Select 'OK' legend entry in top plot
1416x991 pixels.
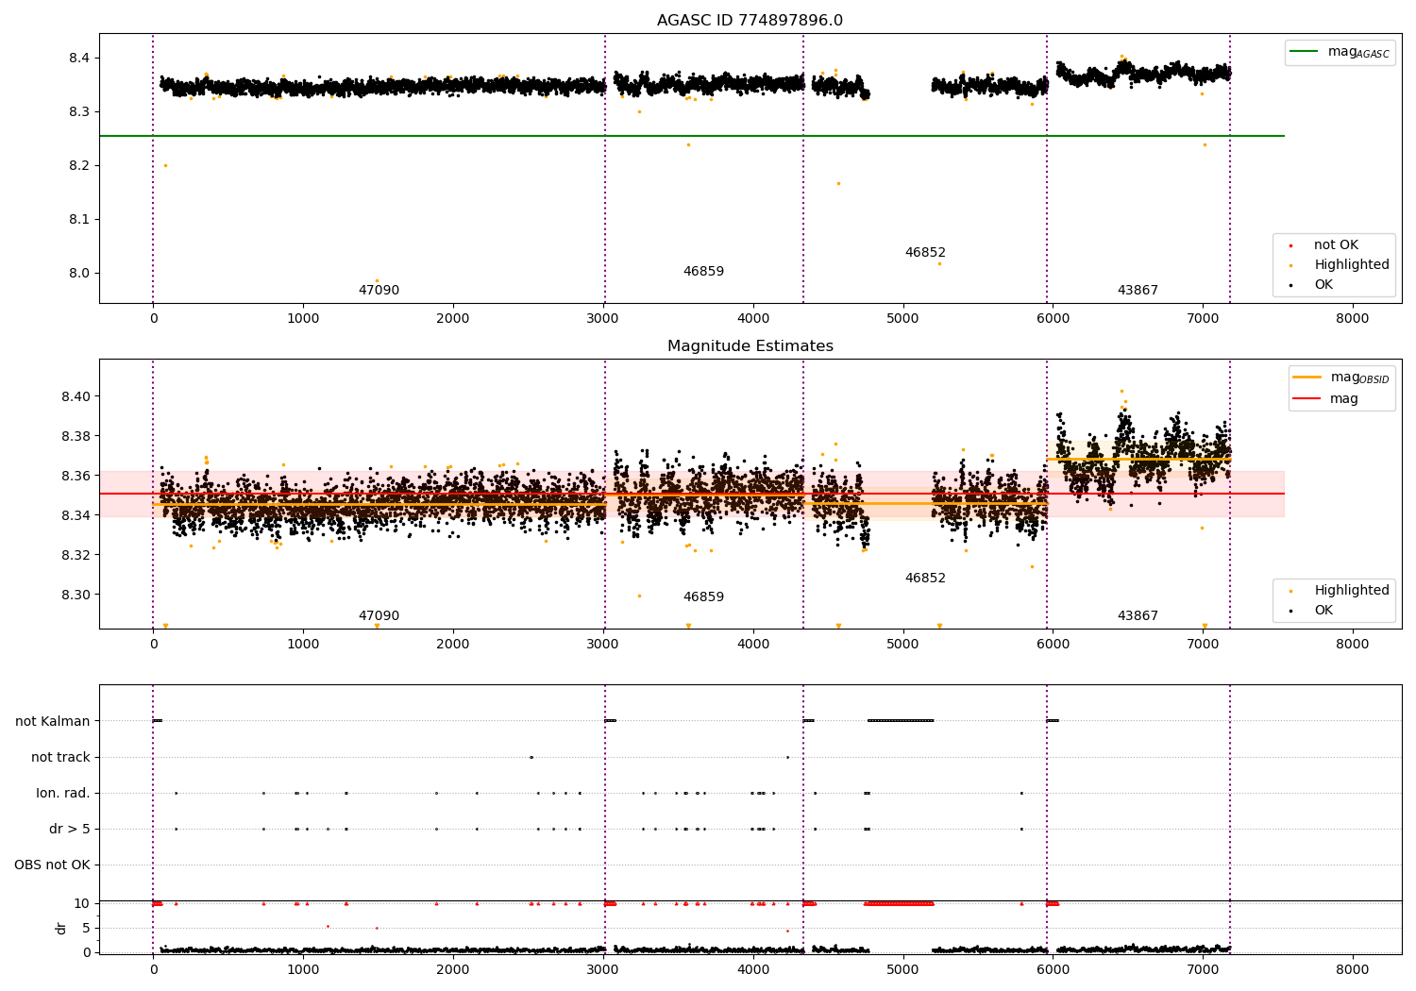tap(1323, 285)
